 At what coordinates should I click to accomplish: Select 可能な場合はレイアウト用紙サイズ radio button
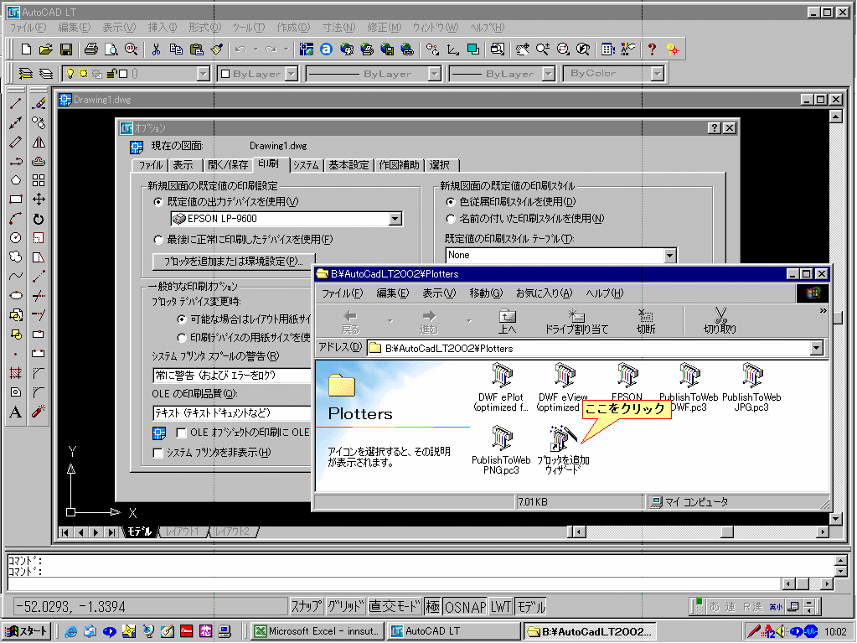[x=182, y=319]
